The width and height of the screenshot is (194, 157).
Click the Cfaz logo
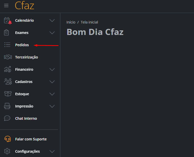pyautogui.click(x=24, y=6)
